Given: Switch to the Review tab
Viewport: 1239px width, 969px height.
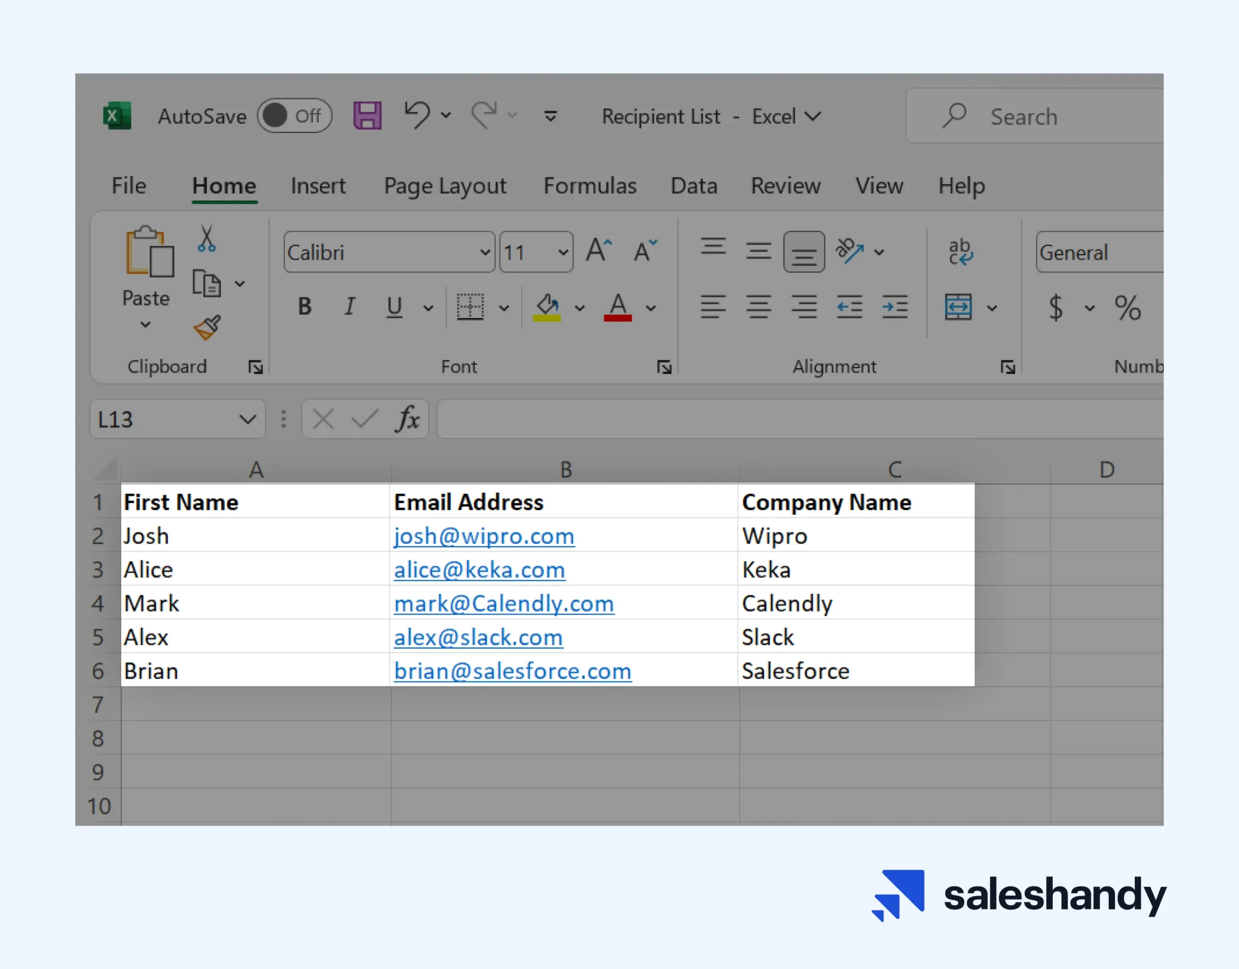Looking at the screenshot, I should [x=786, y=185].
